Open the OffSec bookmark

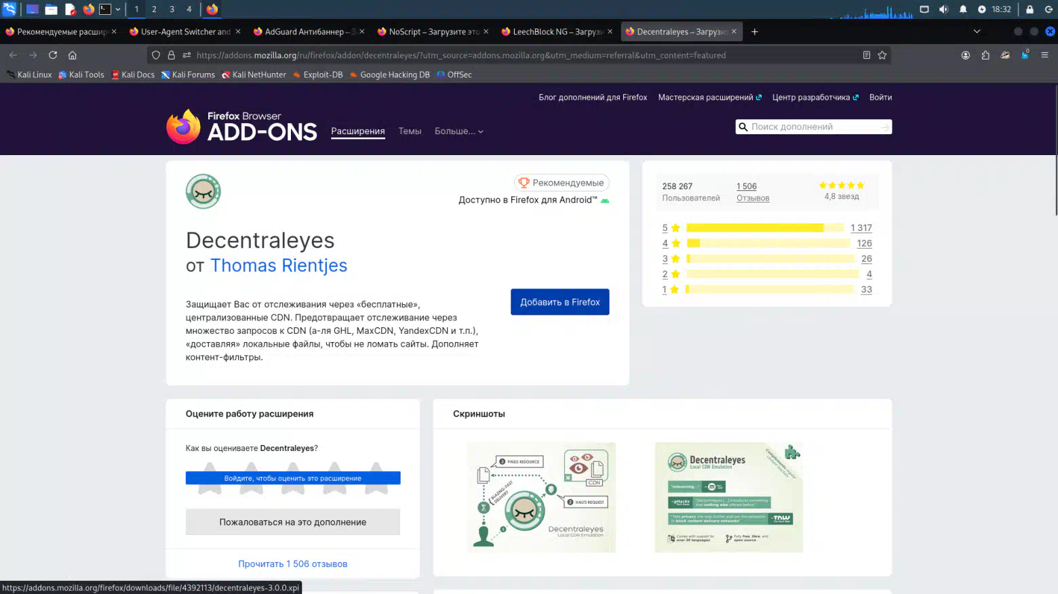tap(454, 75)
